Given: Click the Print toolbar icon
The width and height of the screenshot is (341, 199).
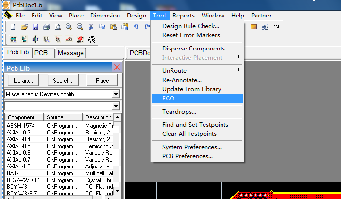Looking at the screenshot, I should tap(46, 27).
